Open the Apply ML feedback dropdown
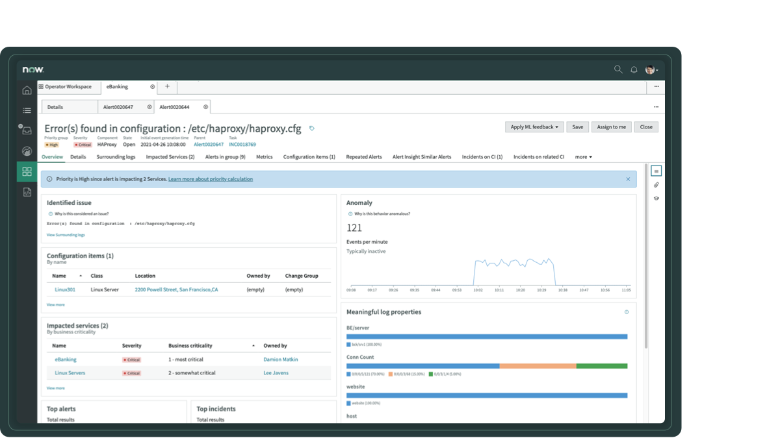The width and height of the screenshot is (780, 438). (534, 127)
